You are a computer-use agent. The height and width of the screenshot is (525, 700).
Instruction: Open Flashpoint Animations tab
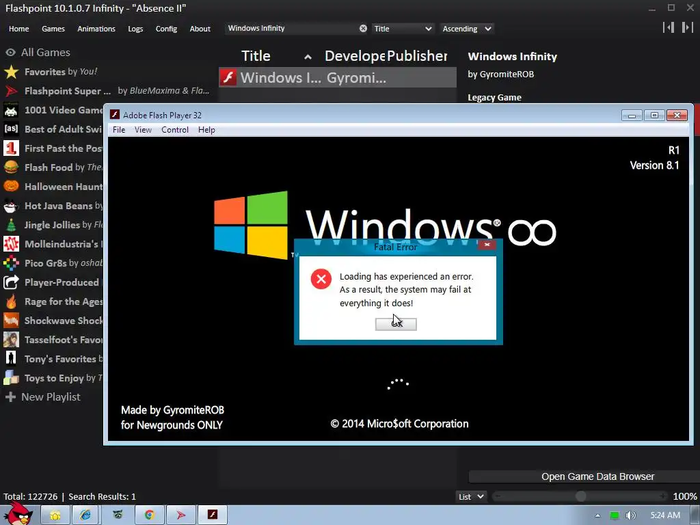coord(96,29)
